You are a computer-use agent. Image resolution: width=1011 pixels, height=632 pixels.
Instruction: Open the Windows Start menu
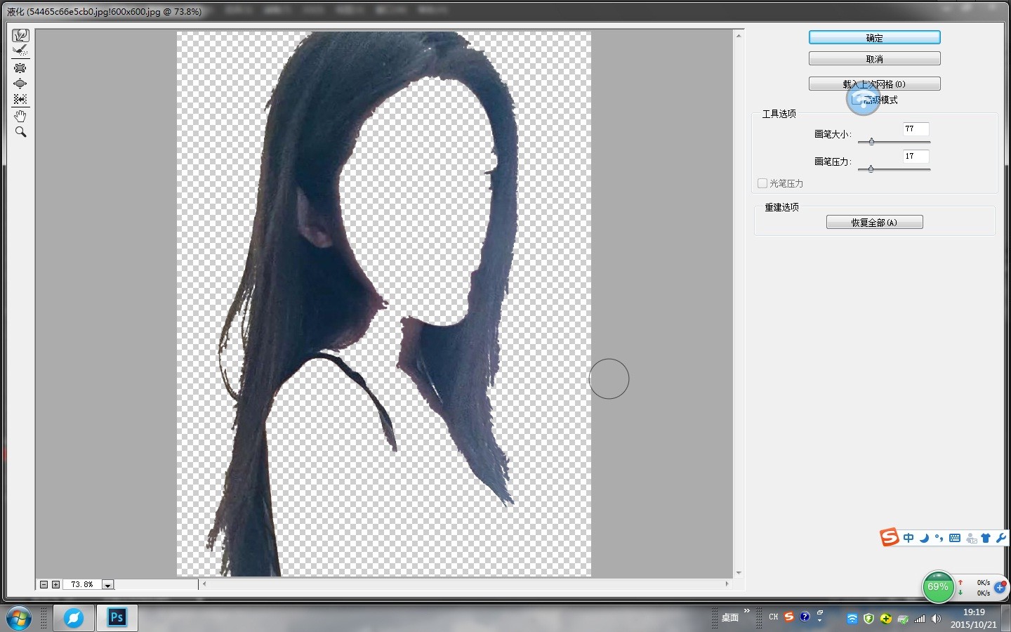pos(19,618)
